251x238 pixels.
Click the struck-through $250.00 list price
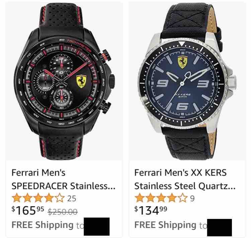pos(63,212)
